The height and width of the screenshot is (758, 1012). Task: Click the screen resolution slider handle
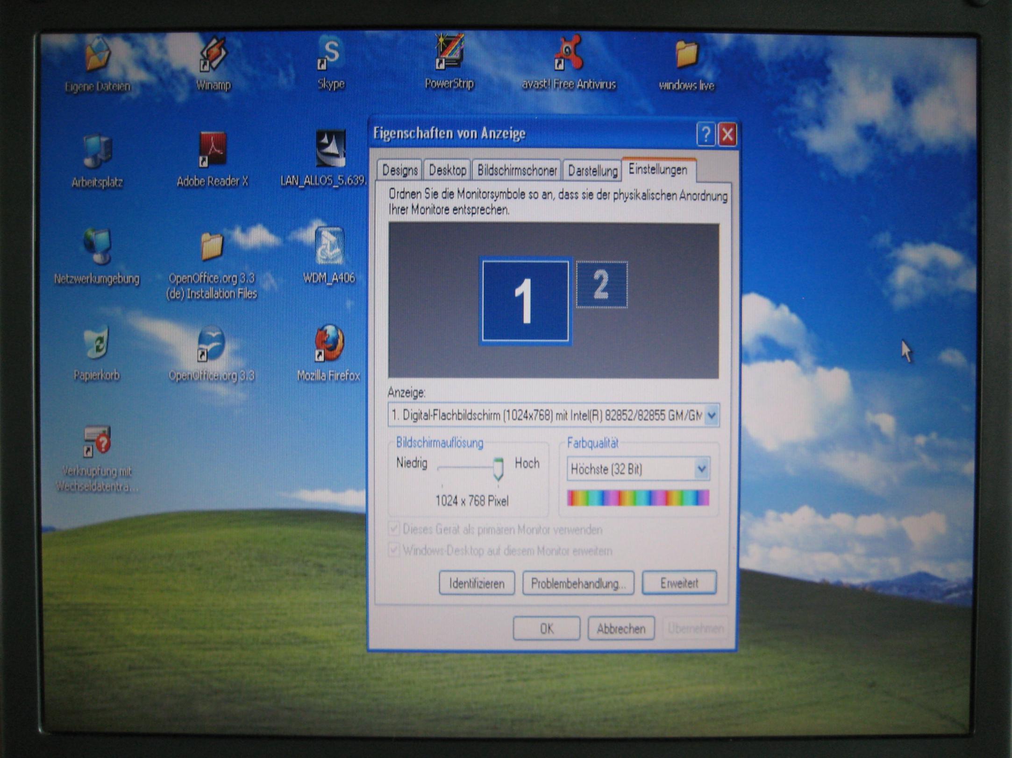pyautogui.click(x=498, y=469)
